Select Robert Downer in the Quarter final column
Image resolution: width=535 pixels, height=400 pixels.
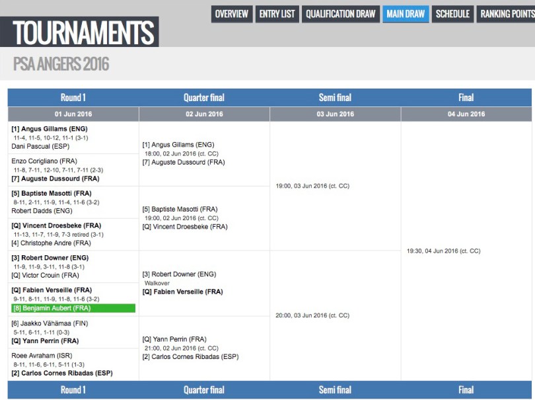(179, 274)
